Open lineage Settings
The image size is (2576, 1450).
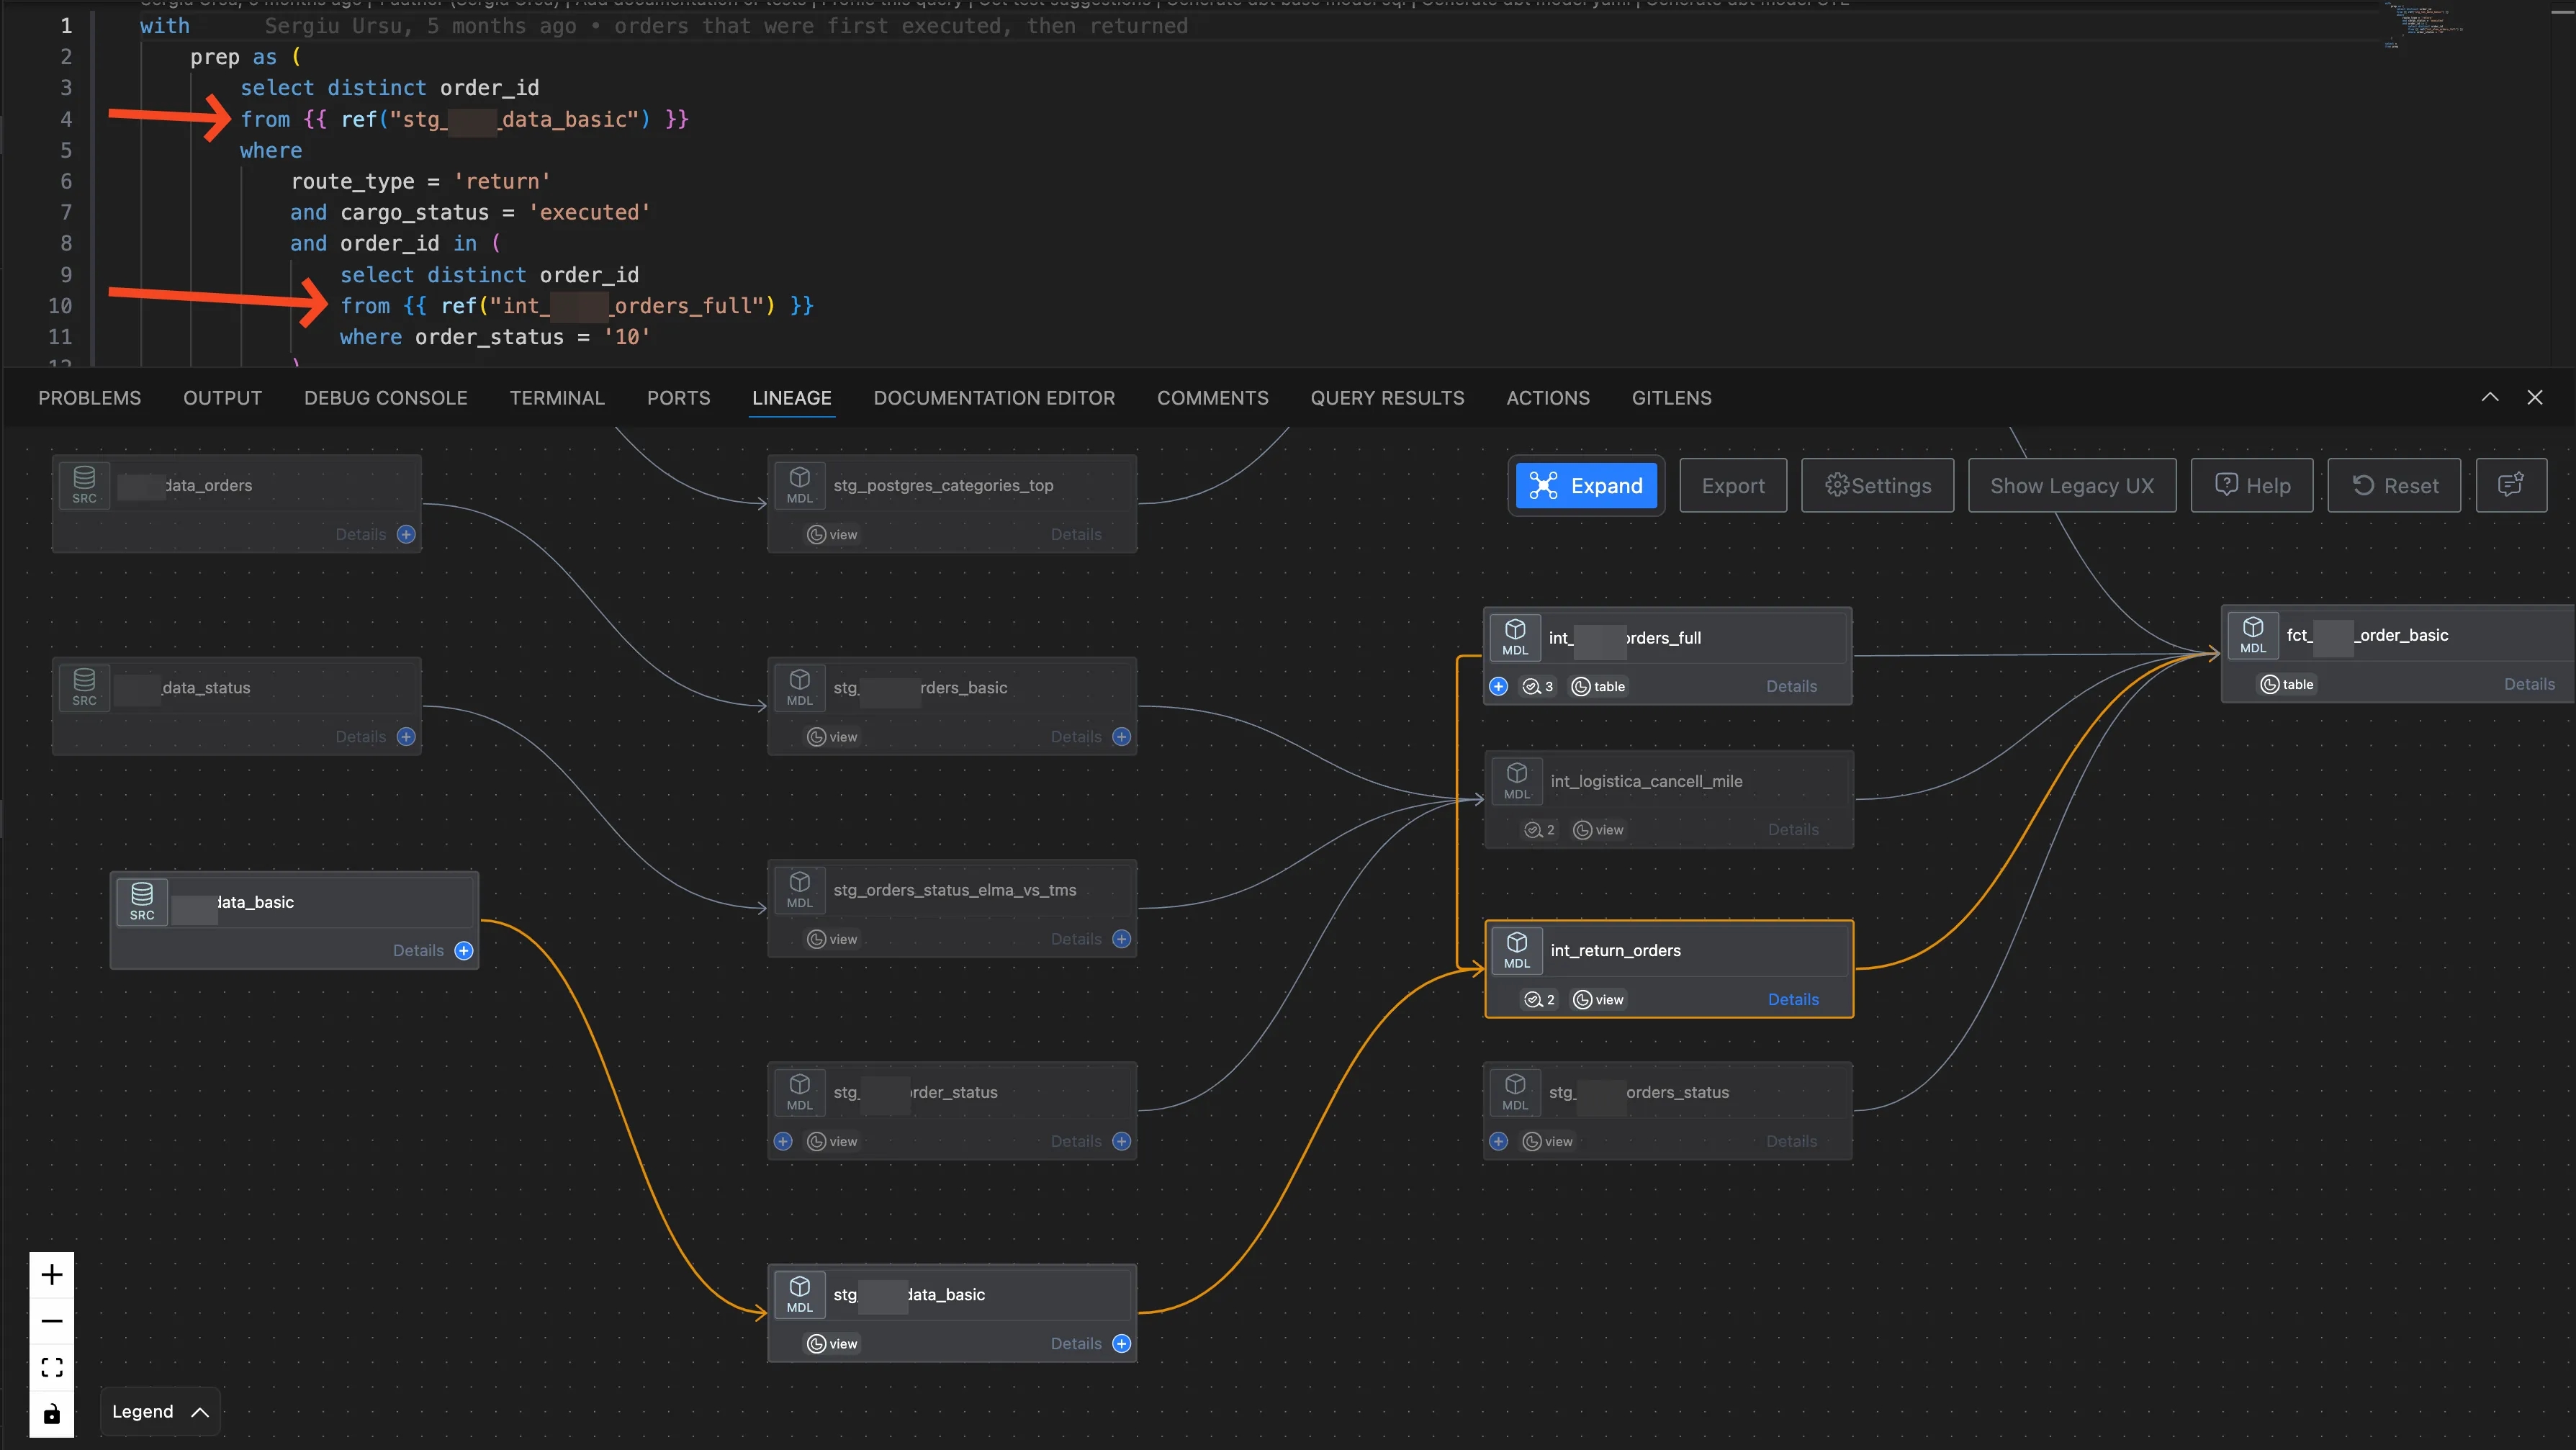(x=1877, y=486)
